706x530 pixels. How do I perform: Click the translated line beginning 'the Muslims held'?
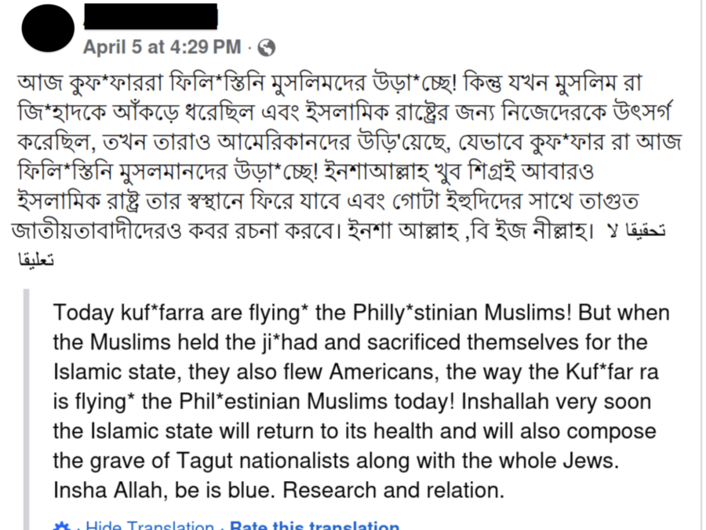[x=350, y=342]
